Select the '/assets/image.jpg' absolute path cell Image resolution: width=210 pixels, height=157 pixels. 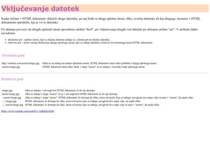coord(11,67)
